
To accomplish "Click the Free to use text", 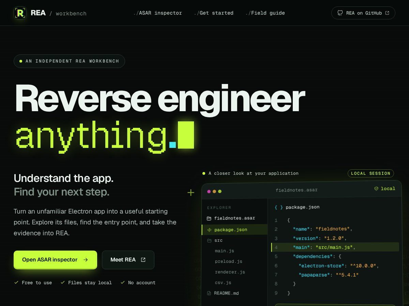I will 37,283.
